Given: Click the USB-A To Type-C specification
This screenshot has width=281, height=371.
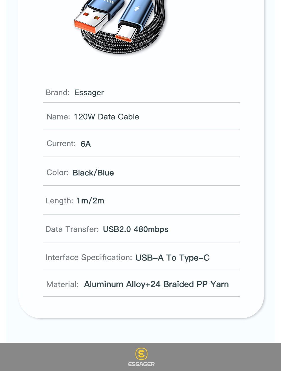Looking at the screenshot, I should (173, 258).
